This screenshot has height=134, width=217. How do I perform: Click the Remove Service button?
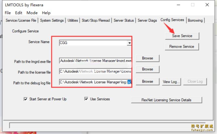pyautogui.click(x=182, y=47)
